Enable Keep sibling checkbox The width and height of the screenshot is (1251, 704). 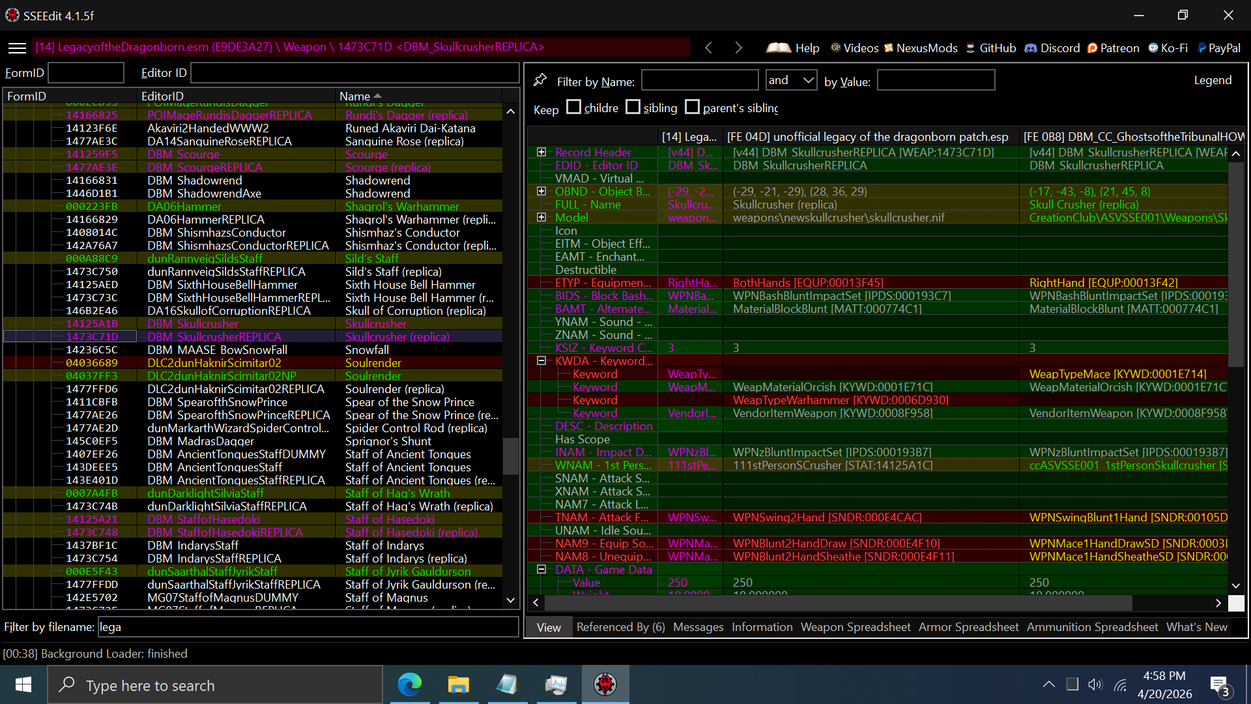(x=633, y=107)
